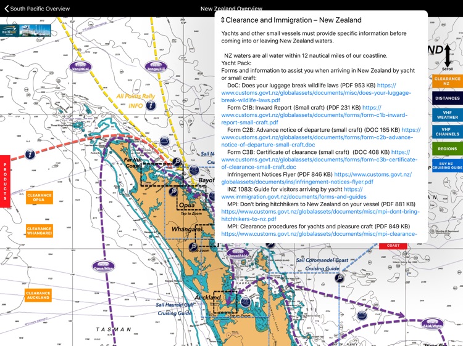Tap the magnifier zoom icon below Whangarei
The height and width of the screenshot is (346, 463).
(193, 246)
